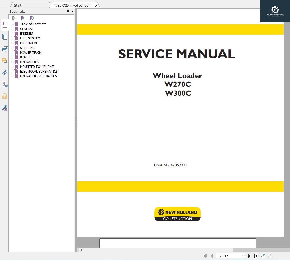Open the HYDRAULICS section bookmark

(29, 62)
